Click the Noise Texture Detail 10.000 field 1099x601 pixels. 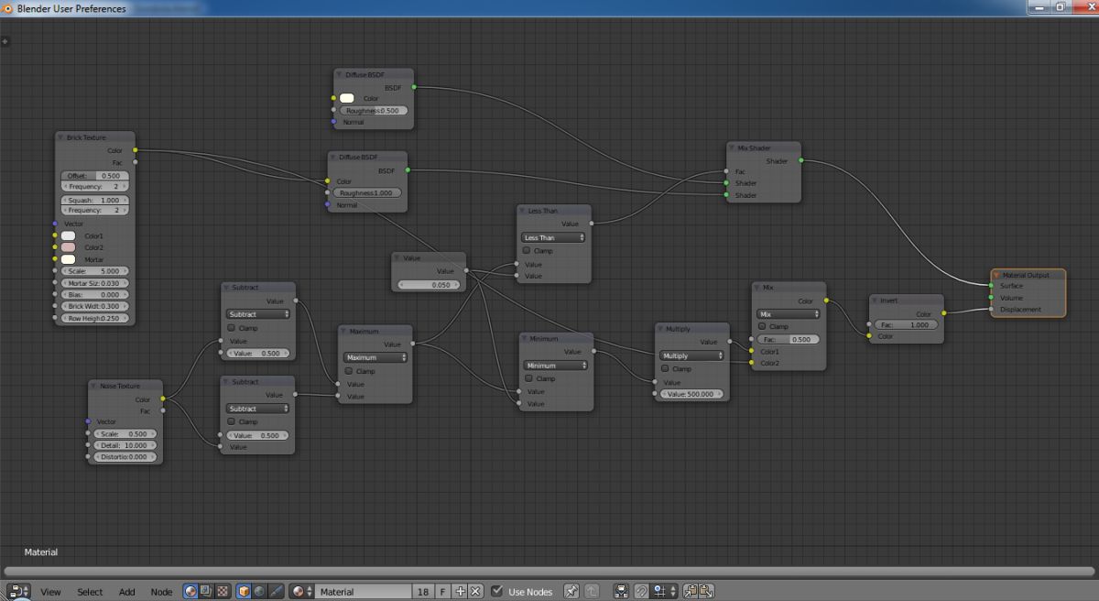click(x=125, y=445)
